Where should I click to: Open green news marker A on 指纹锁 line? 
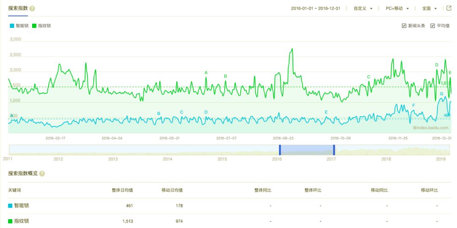click(206, 73)
